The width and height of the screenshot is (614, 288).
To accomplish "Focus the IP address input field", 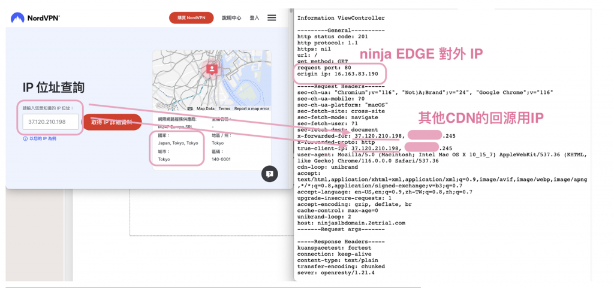I will tap(50, 122).
